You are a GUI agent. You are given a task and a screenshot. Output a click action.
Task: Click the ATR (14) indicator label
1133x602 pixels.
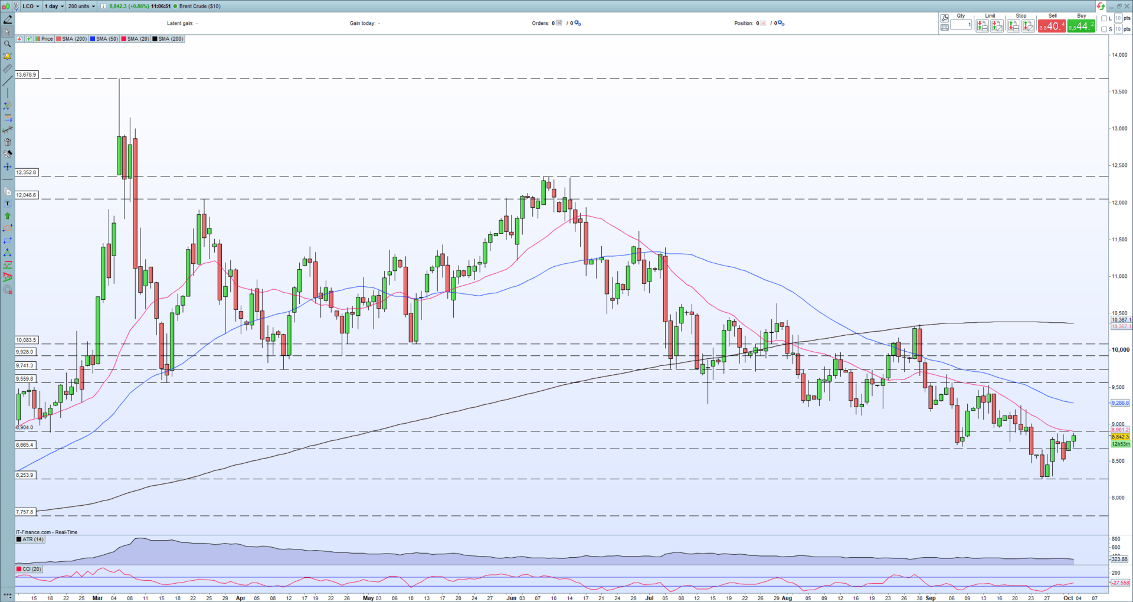click(30, 539)
